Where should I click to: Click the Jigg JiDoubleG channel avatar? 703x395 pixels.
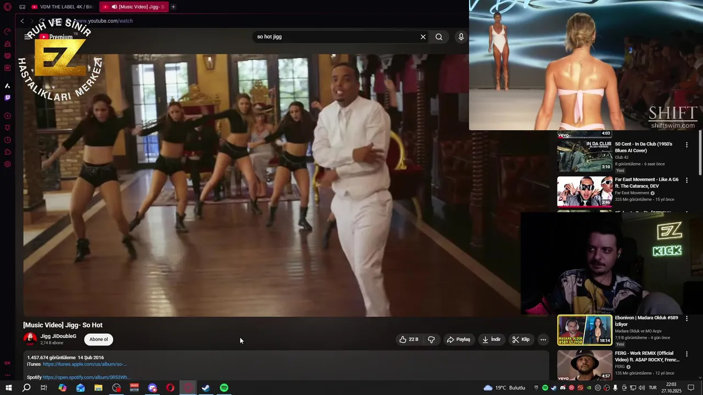click(x=30, y=339)
